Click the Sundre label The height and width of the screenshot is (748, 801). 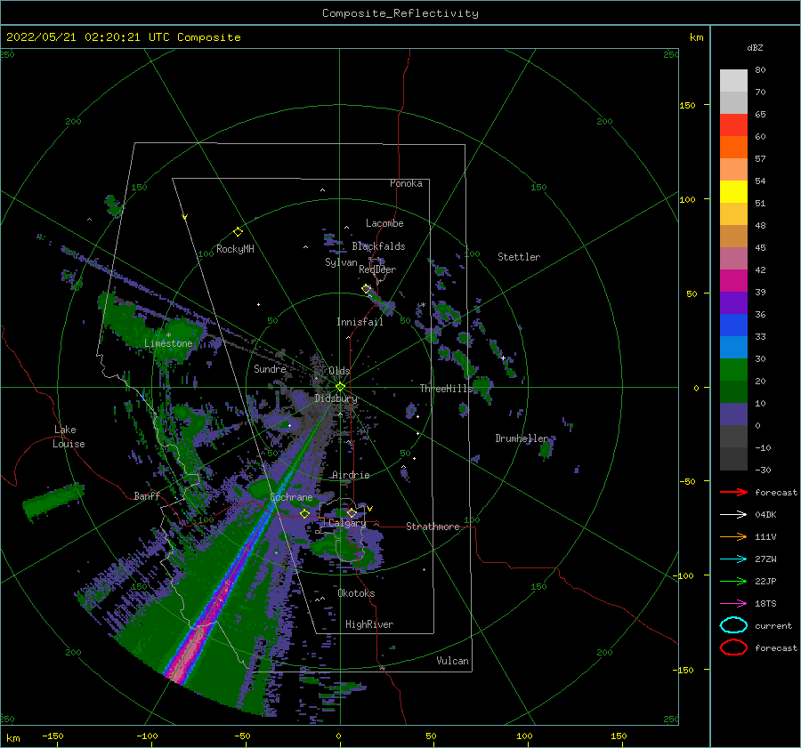click(270, 368)
